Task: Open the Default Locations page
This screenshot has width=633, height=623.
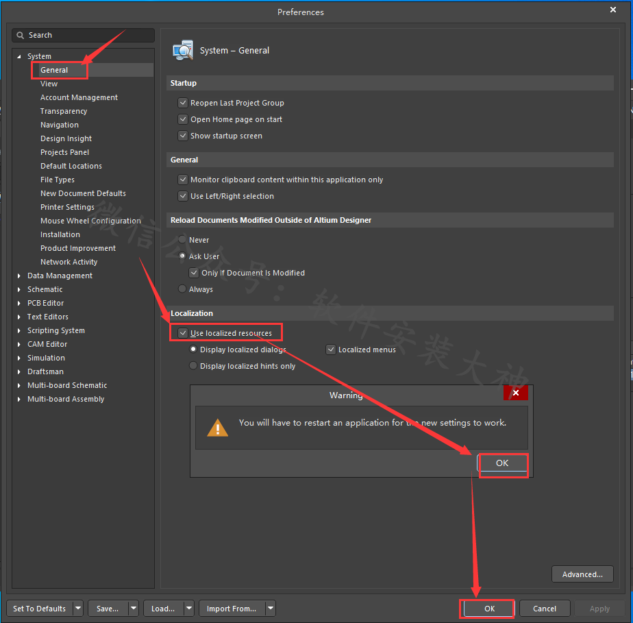Action: 71,167
